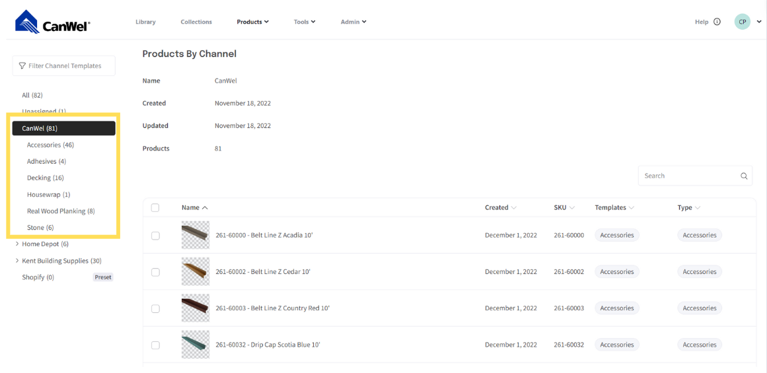Click the filter funnel icon
The height and width of the screenshot is (373, 767).
coord(22,65)
